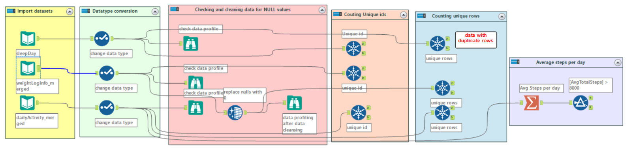Screen dimensions: 637x152
Task: Select the Filter tool AvgTotalSteps > 8000
Action: coord(581,103)
